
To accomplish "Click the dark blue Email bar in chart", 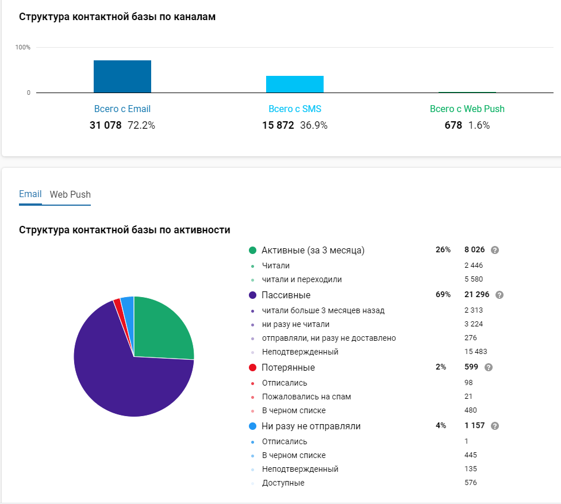I will coord(122,76).
